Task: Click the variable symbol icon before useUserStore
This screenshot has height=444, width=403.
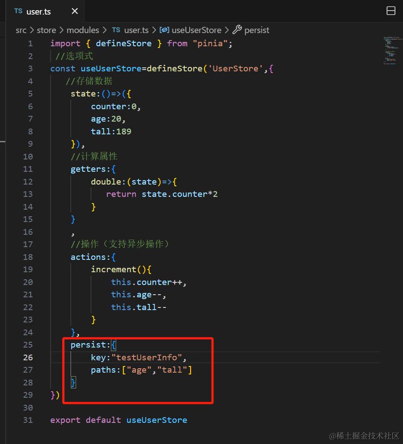Action: point(164,30)
